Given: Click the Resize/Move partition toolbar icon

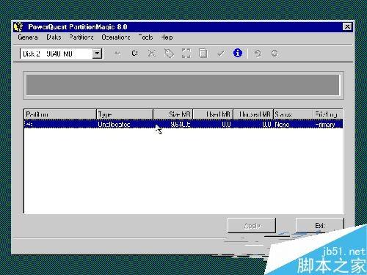Looking at the screenshot, I should [186, 54].
